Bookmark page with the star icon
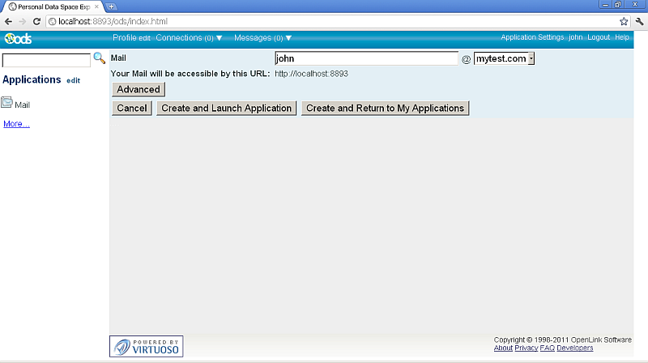The image size is (648, 363). (x=624, y=21)
